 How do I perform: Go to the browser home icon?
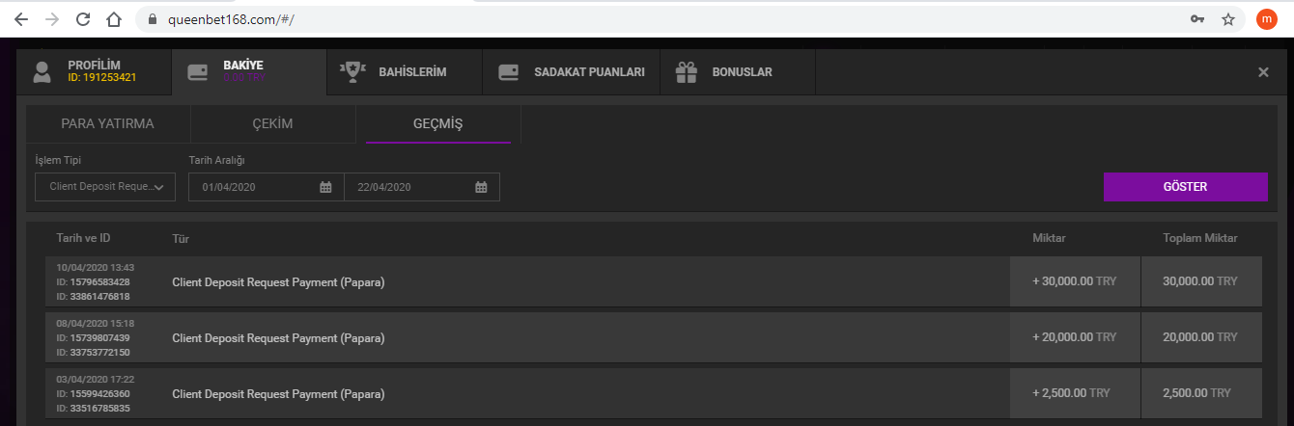pyautogui.click(x=114, y=18)
